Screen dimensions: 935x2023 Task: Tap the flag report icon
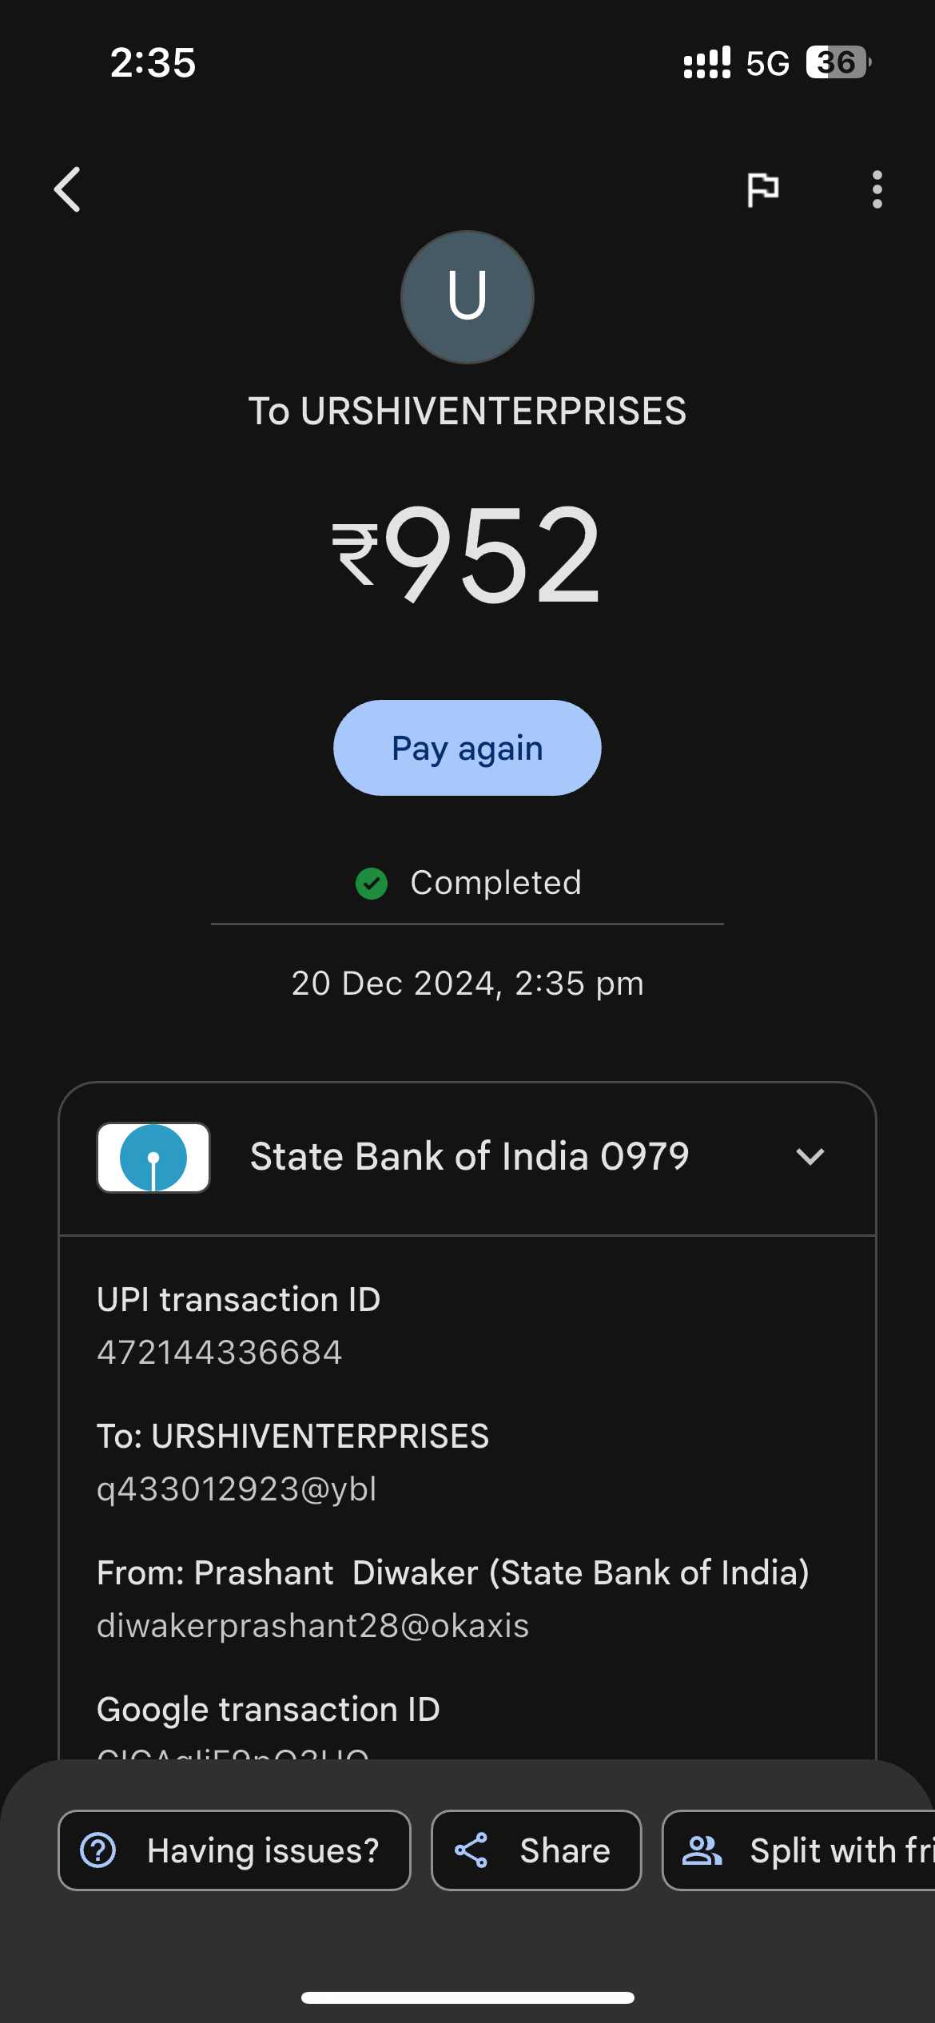tap(762, 189)
